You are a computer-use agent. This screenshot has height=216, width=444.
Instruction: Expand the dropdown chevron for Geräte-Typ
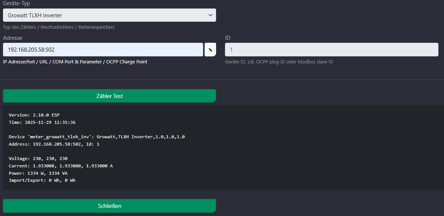(x=210, y=15)
